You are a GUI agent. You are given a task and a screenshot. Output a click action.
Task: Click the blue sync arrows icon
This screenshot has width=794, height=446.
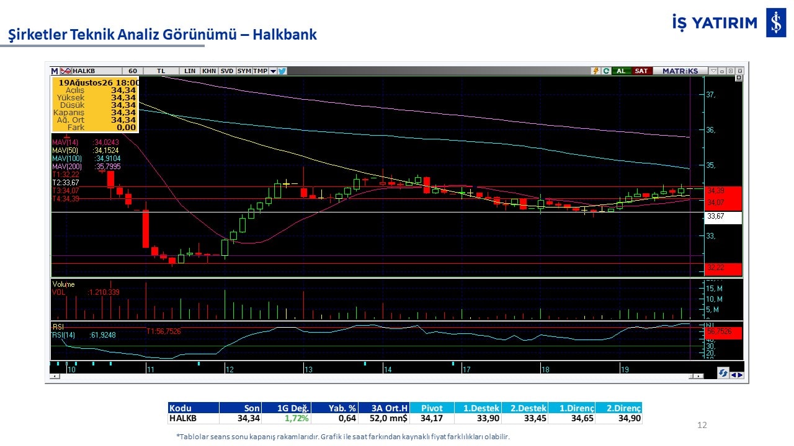[x=723, y=374]
